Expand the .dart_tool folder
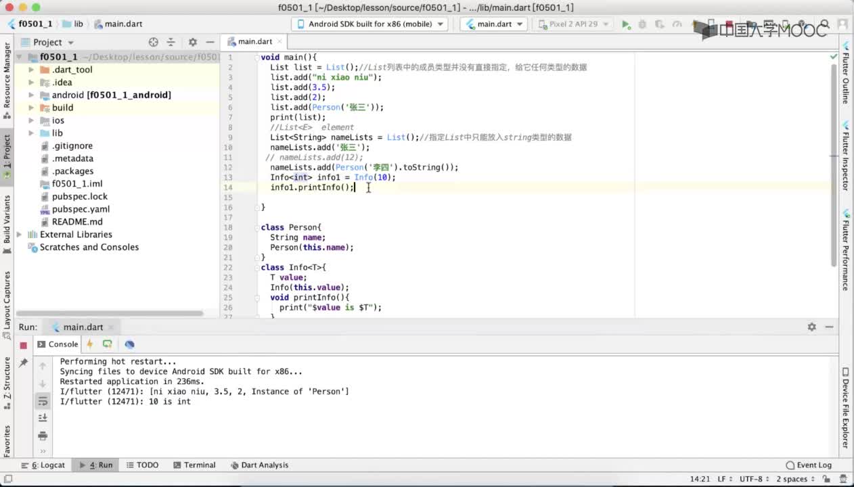 tap(31, 70)
